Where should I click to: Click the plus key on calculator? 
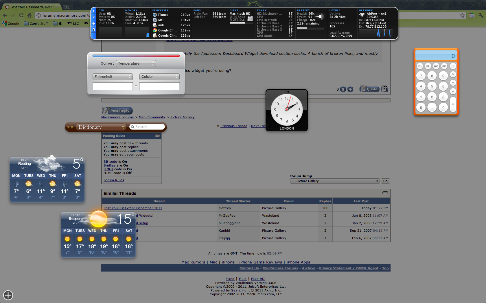pyautogui.click(x=453, y=91)
